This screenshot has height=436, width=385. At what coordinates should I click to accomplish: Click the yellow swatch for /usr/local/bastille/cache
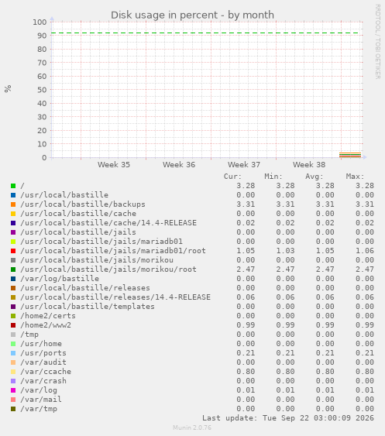click(13, 214)
